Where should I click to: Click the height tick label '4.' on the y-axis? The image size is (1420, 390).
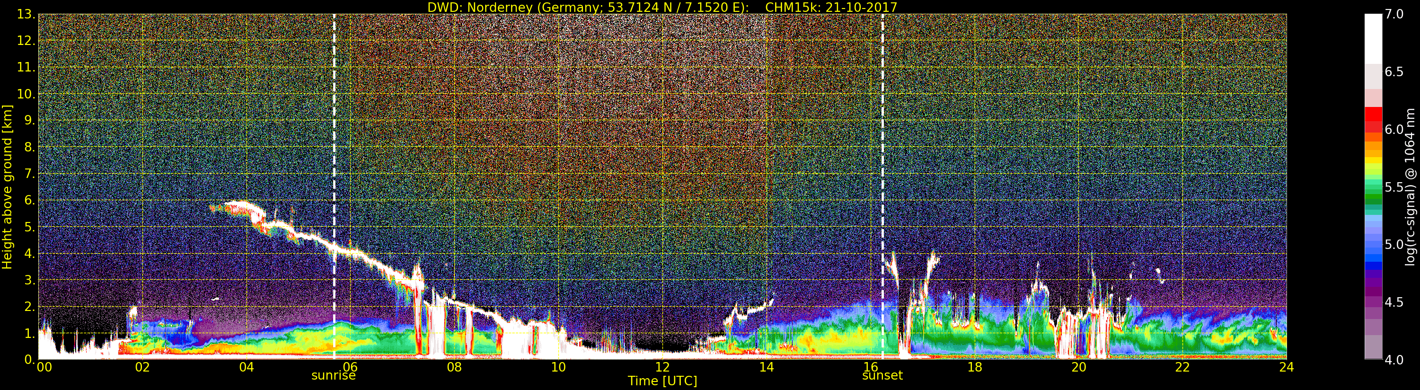click(x=30, y=253)
